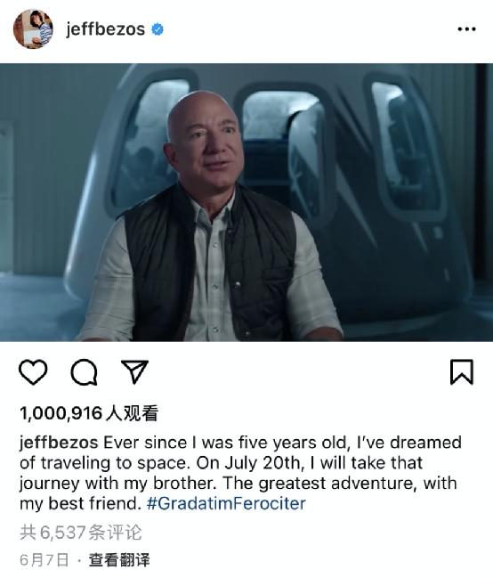
Task: Tap the blue verified badge
Action: pos(158,29)
